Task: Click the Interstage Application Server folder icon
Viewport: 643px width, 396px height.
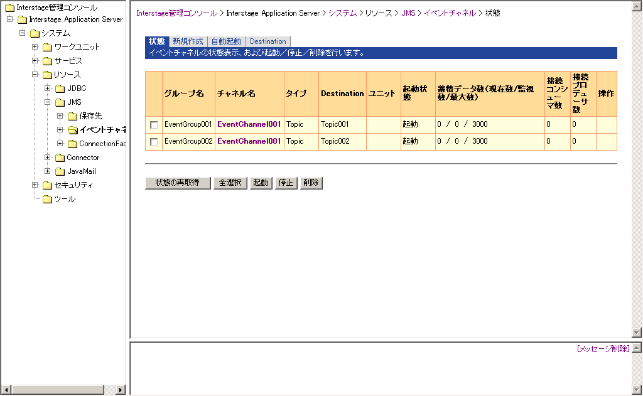Action: [22, 19]
